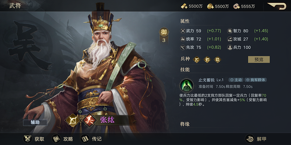The width and height of the screenshot is (291, 145).
Task: Open 获取 at the bottom bar
Action: [34, 139]
